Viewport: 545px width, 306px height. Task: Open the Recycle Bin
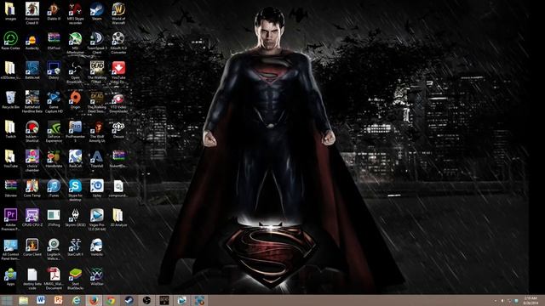click(x=10, y=100)
